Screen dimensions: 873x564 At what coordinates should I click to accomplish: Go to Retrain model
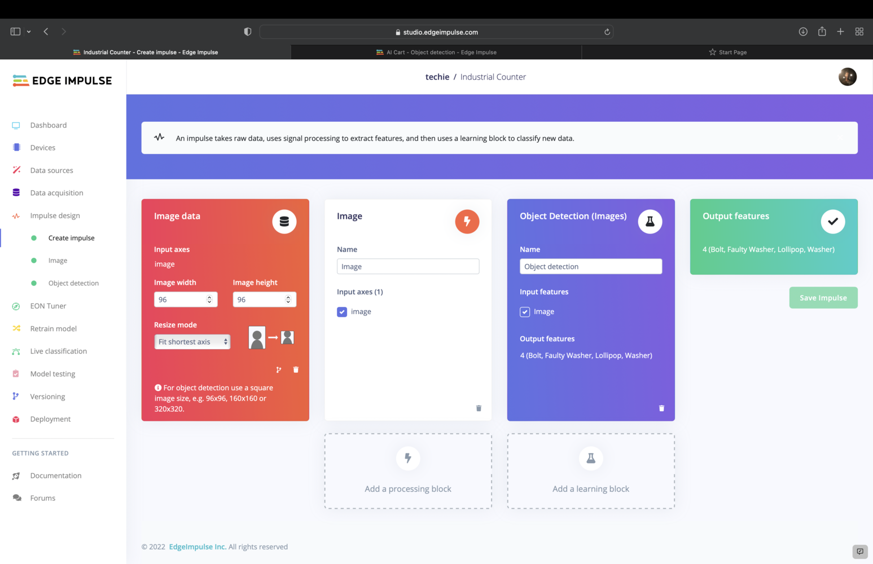(53, 328)
